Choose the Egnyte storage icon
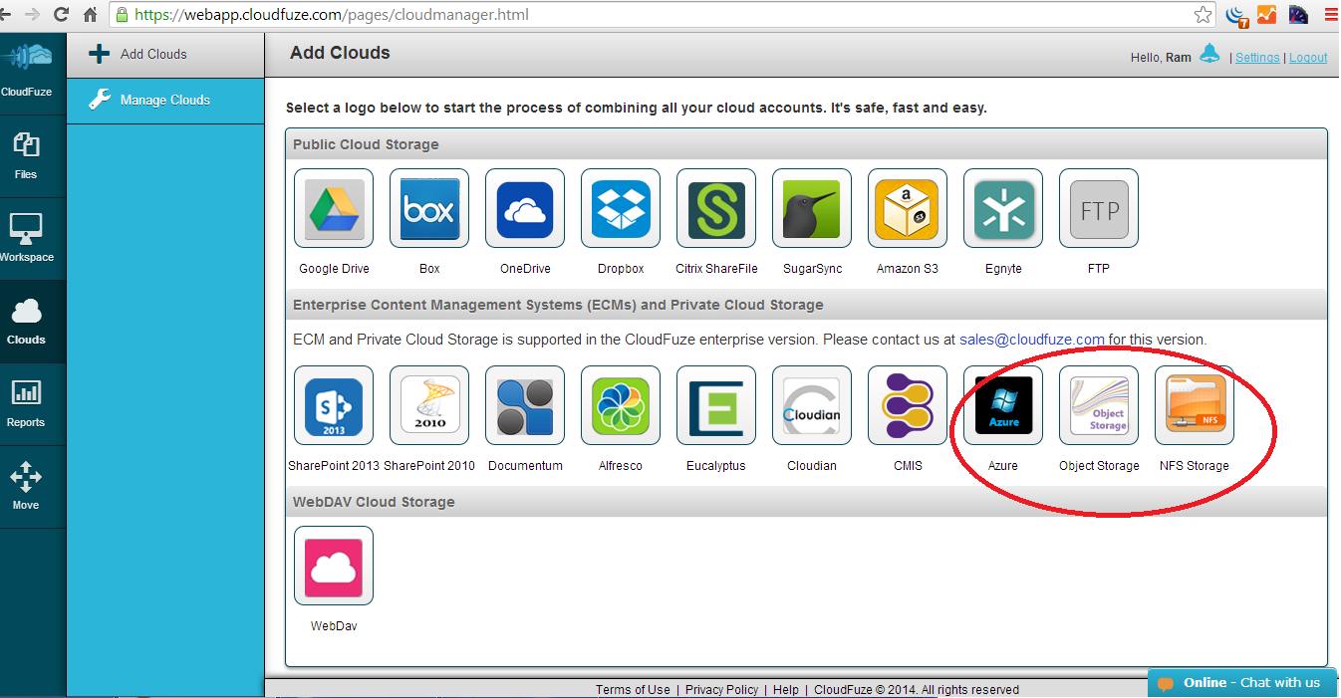Screen dimensions: 1341x698 [1002, 208]
